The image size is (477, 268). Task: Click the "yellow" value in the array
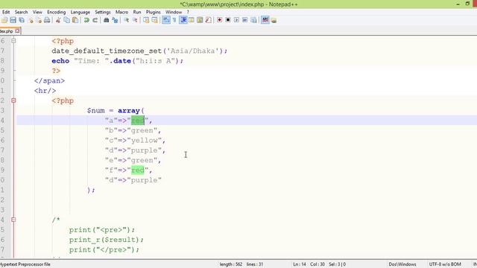coord(145,141)
